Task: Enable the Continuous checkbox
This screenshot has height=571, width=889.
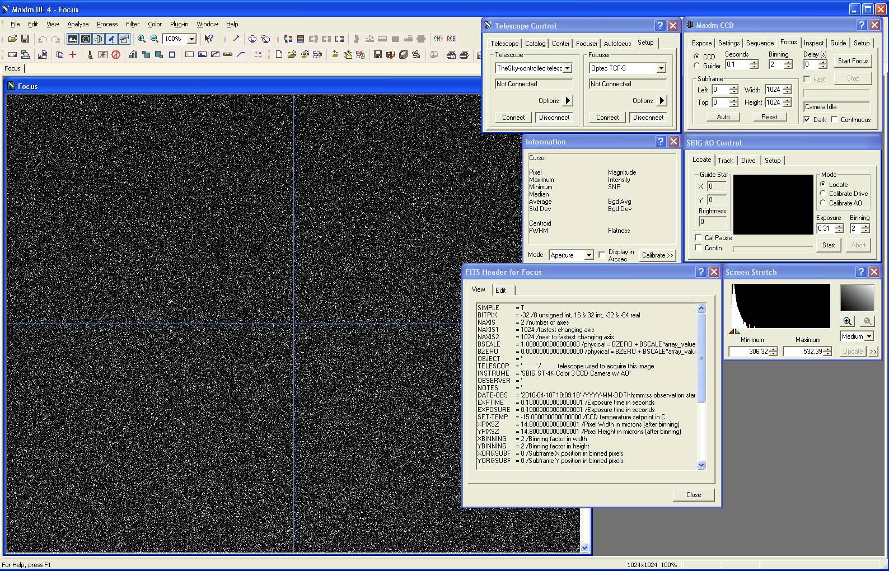Action: coord(835,119)
